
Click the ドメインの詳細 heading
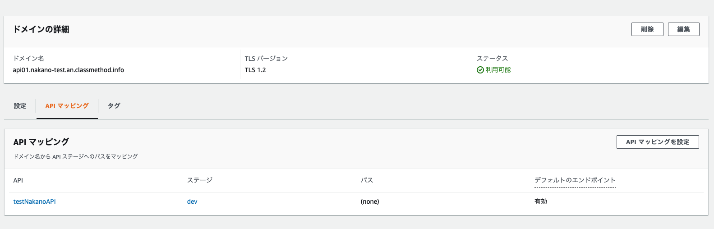pyautogui.click(x=41, y=29)
